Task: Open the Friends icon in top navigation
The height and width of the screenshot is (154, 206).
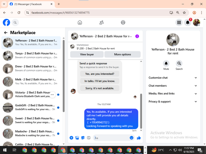Action: (101, 23)
